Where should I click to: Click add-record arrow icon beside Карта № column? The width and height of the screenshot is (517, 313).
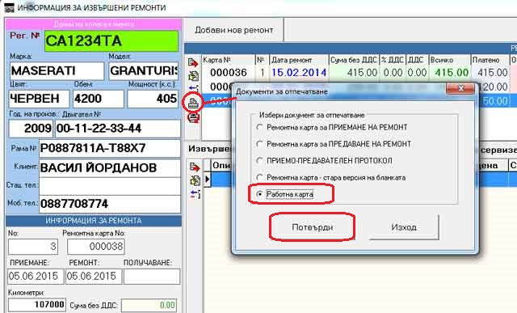(193, 62)
